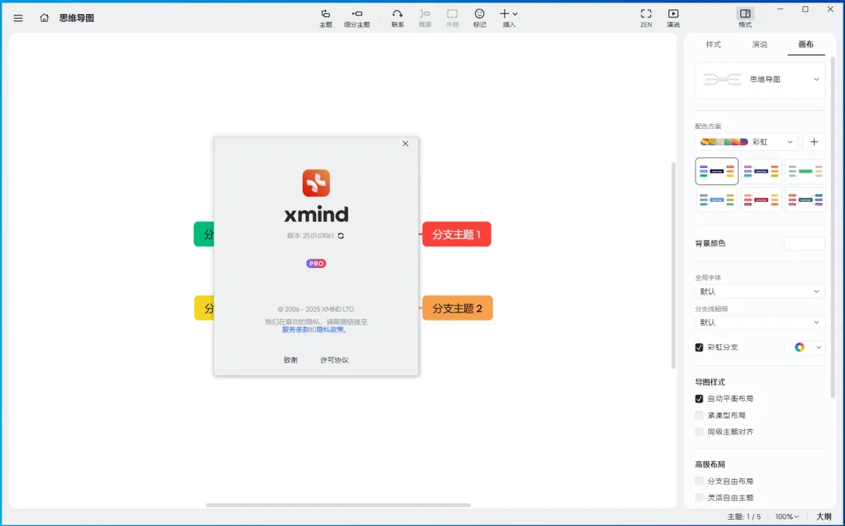Enable 同级主题对齐 checkbox
845x526 pixels.
(x=699, y=431)
